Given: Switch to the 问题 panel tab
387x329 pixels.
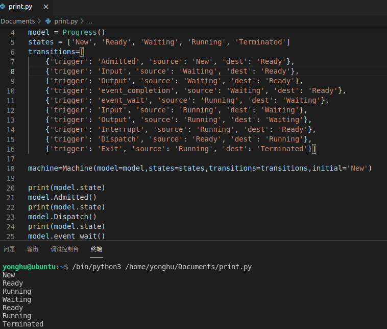Looking at the screenshot, I should 9,249.
